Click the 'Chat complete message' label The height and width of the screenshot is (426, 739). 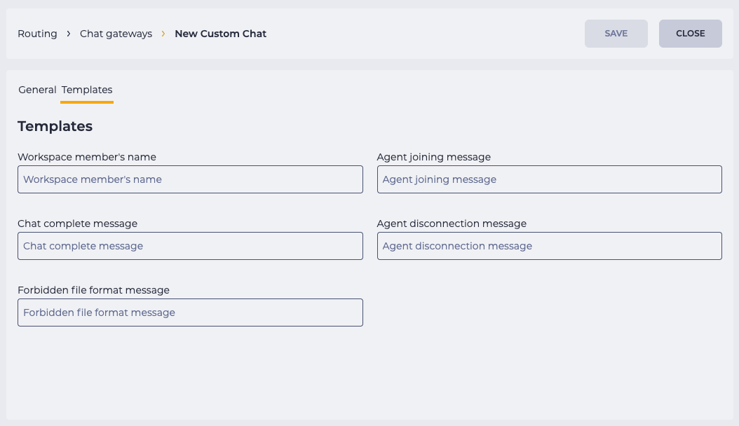77,224
